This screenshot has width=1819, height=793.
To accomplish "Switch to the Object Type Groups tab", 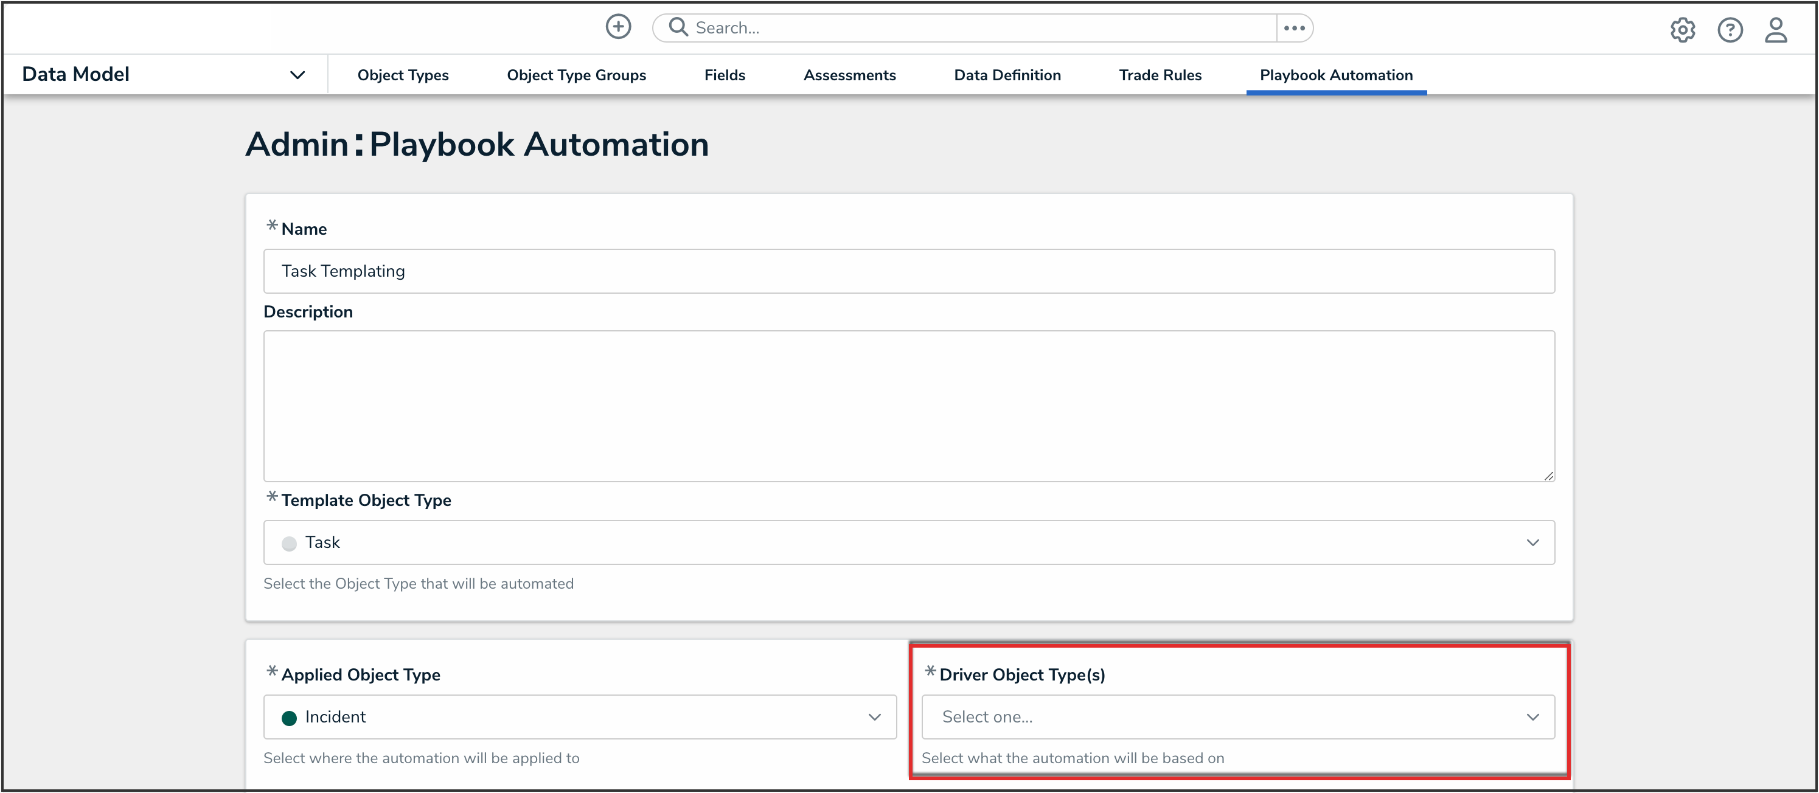I will tap(576, 75).
